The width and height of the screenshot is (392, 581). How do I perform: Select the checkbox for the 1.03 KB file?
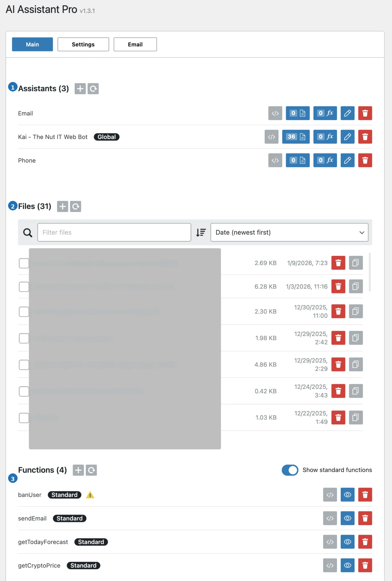click(24, 418)
